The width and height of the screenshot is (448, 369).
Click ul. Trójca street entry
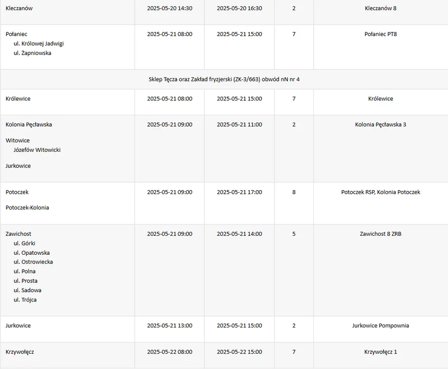tap(25, 300)
